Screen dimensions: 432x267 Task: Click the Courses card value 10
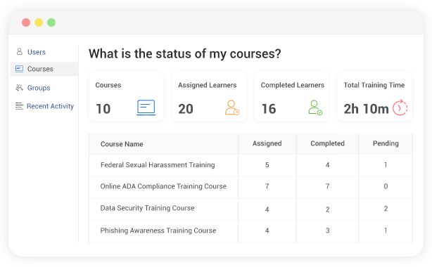pos(103,109)
